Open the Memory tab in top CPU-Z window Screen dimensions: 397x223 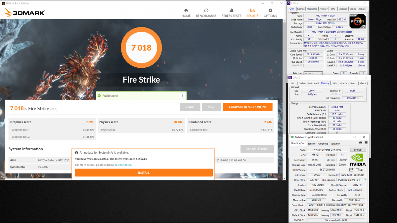(x=324, y=9)
